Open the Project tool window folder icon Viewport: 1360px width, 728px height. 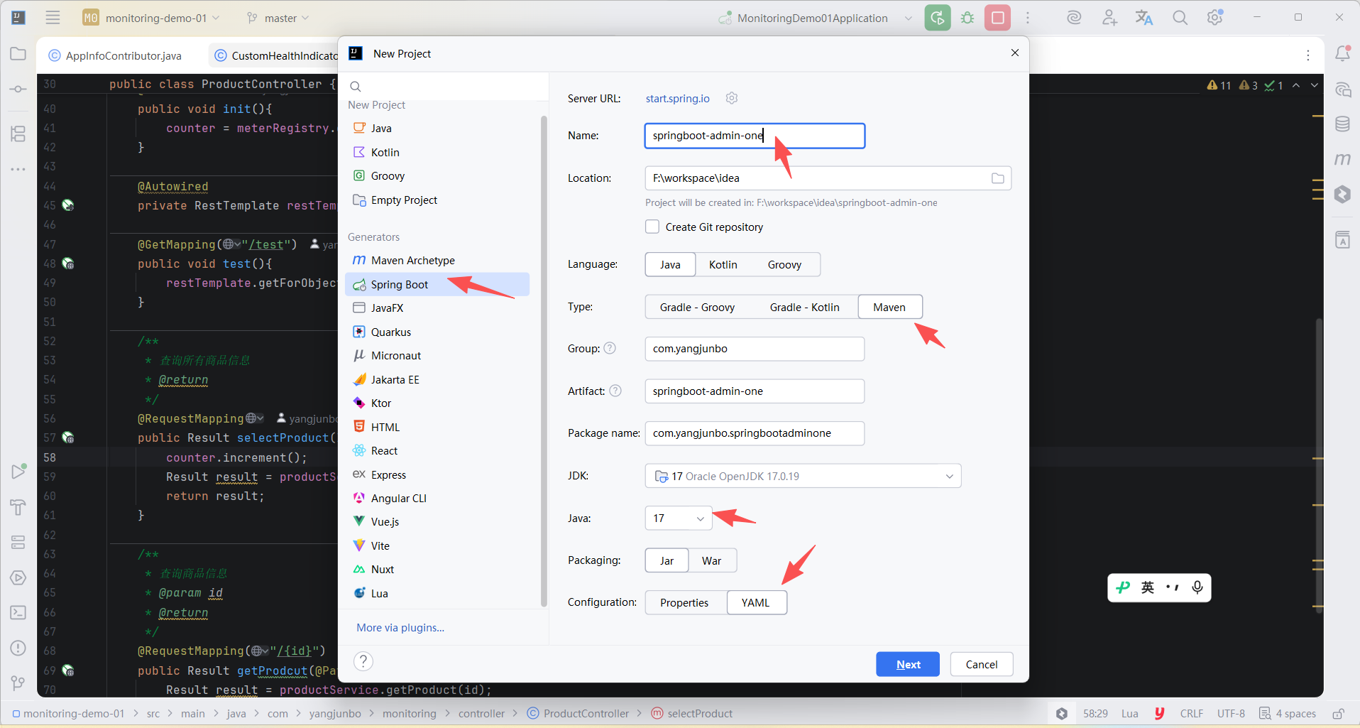pos(18,54)
